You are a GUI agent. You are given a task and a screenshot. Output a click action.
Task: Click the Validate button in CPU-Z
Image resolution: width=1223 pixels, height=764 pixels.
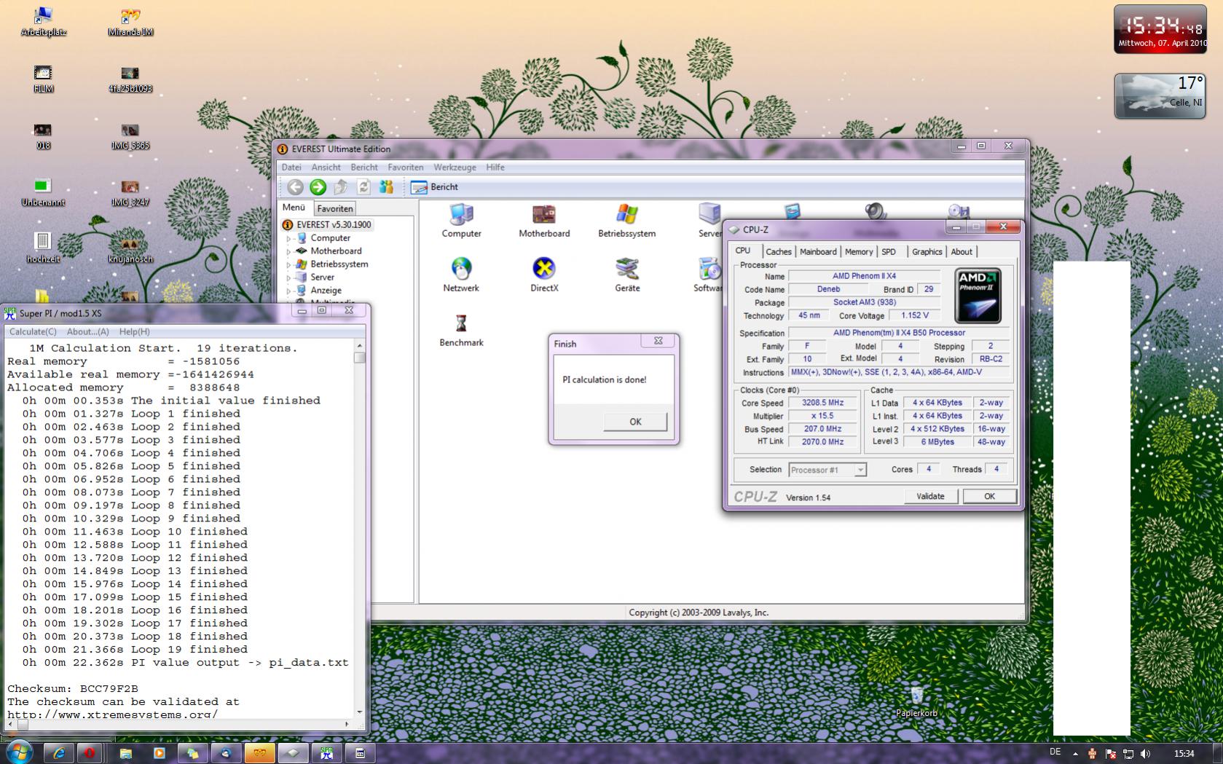point(930,497)
